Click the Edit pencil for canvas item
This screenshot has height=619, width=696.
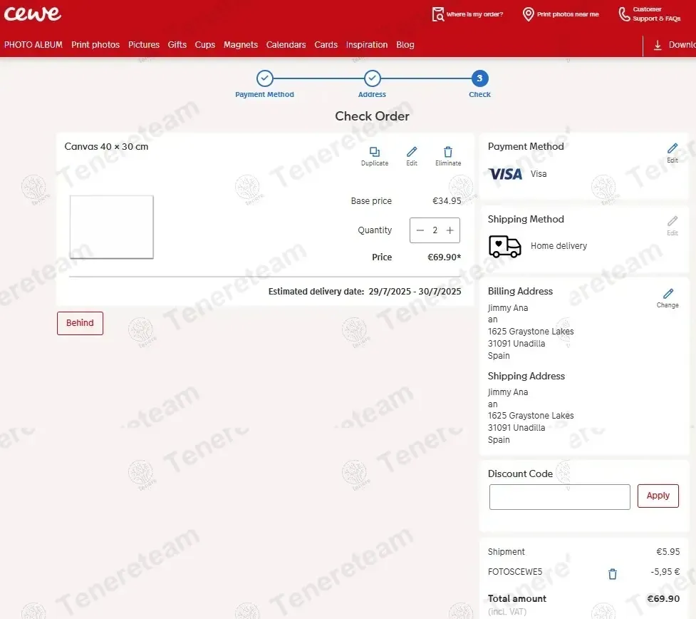(412, 153)
